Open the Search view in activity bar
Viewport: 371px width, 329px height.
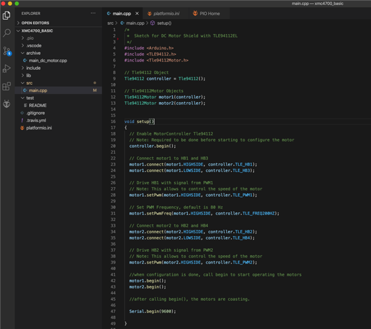pos(7,33)
